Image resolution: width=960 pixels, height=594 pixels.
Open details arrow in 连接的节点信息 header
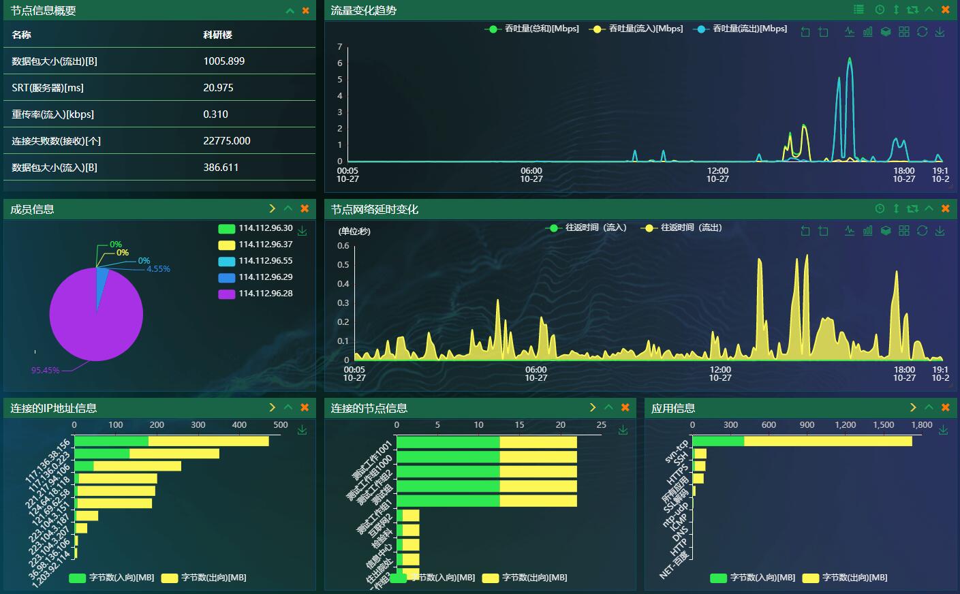[593, 407]
